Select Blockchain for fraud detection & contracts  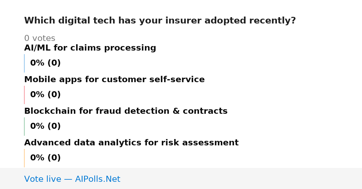pyautogui.click(x=126, y=111)
